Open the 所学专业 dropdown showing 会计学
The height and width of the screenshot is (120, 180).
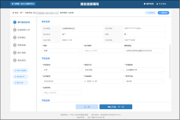click(144, 81)
